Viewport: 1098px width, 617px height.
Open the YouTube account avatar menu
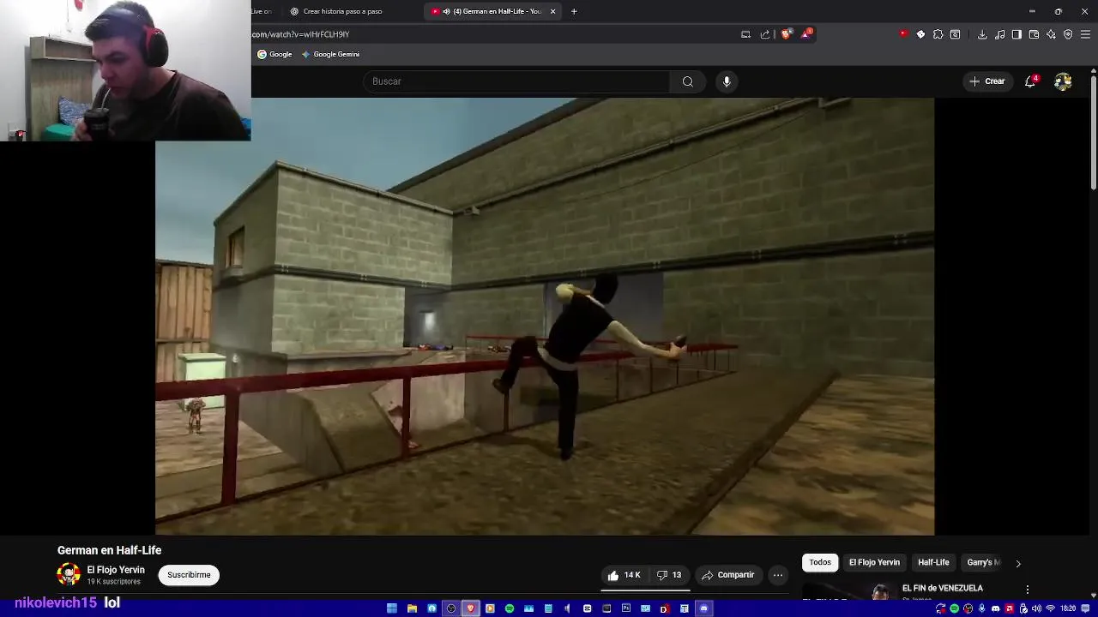click(1063, 81)
